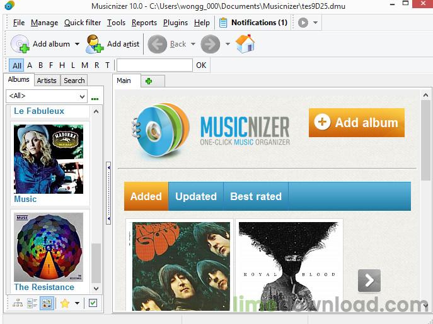Show the Best rated albums tab
The width and height of the screenshot is (433, 324).
tap(256, 196)
